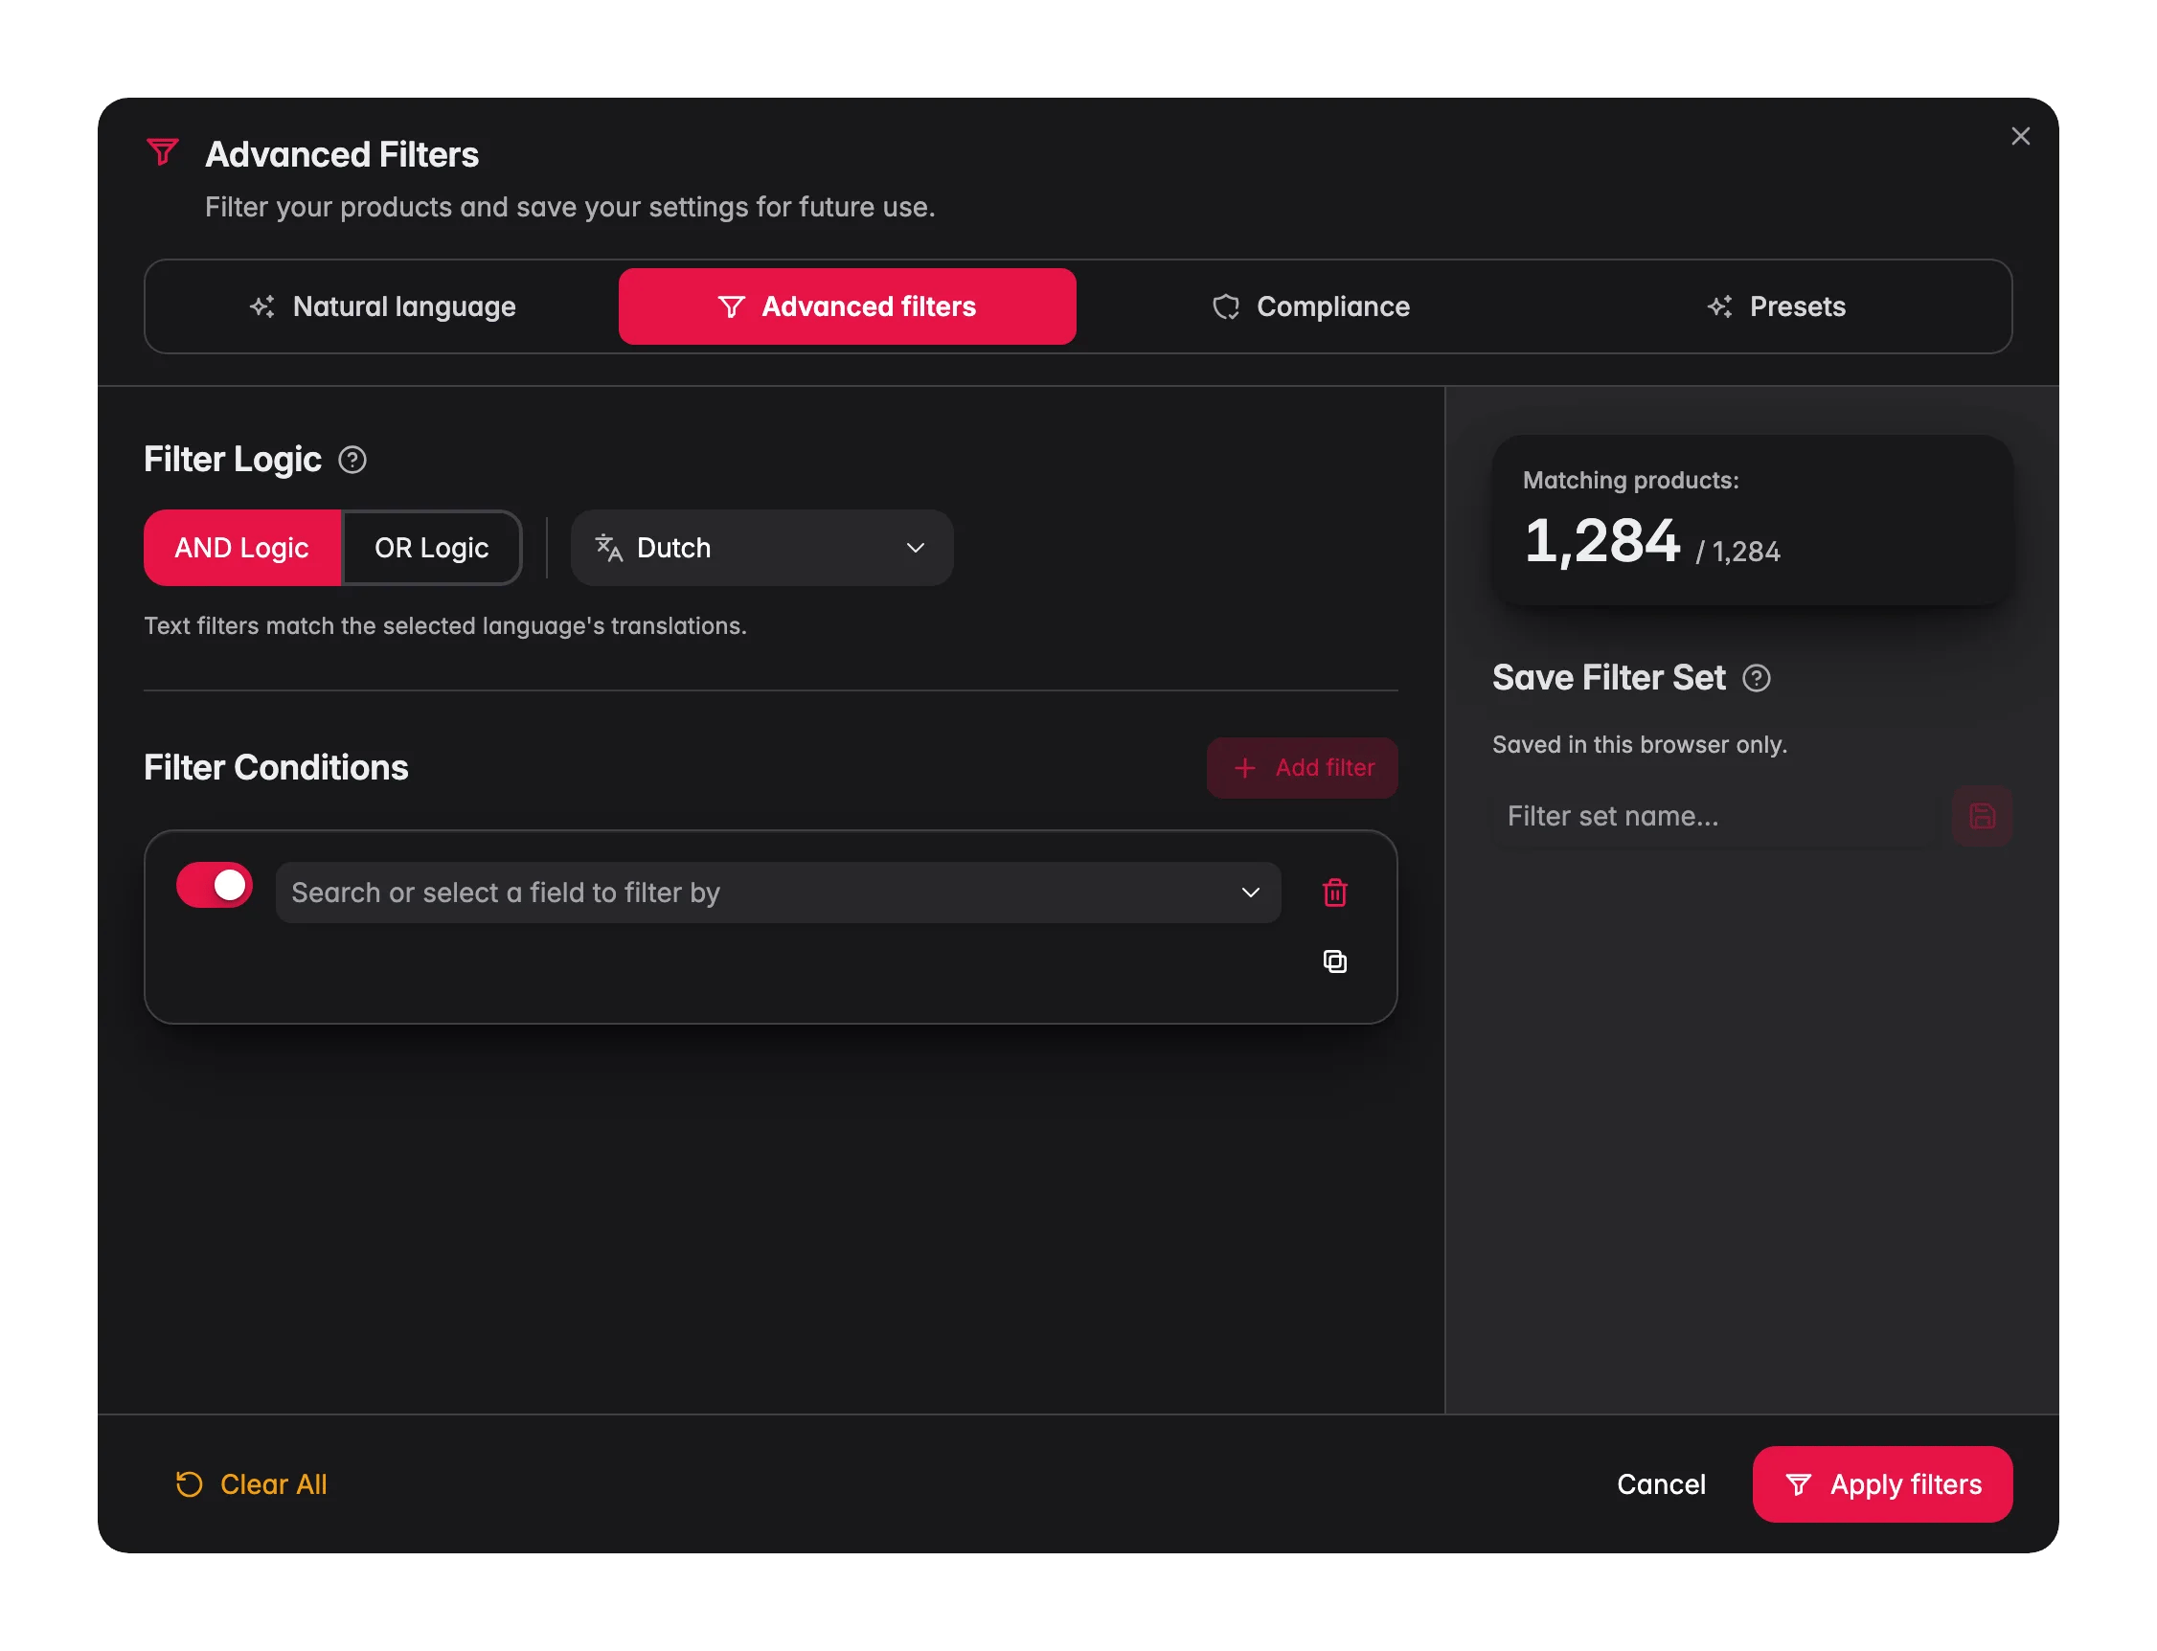Screen dimensions: 2157x1651
Task: Click the text filters translation hint
Action: [445, 626]
